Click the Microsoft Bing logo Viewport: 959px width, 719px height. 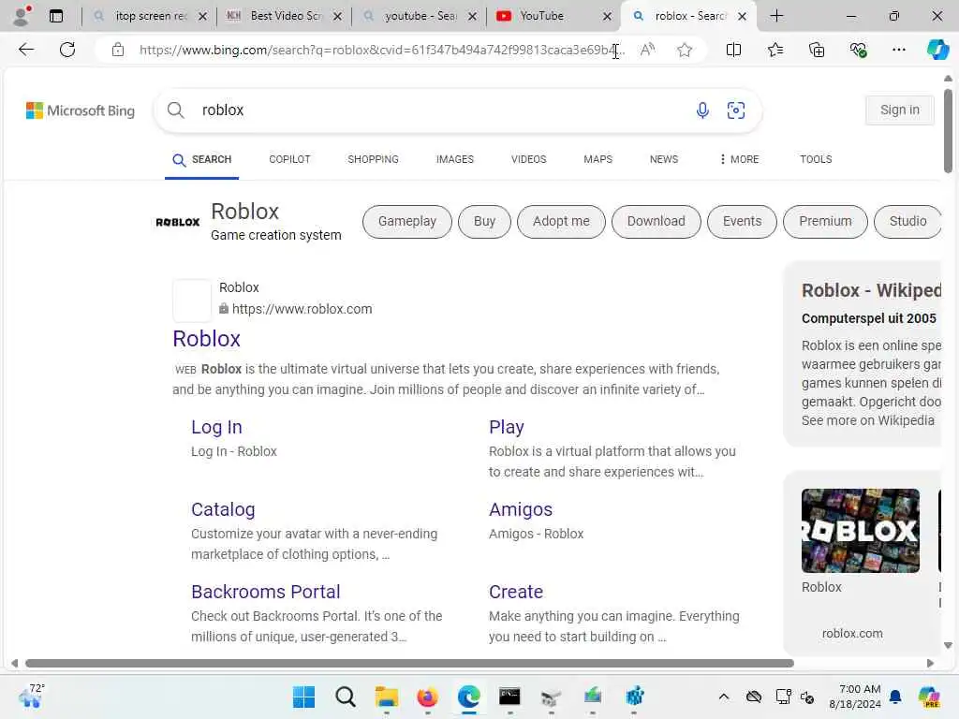point(81,110)
